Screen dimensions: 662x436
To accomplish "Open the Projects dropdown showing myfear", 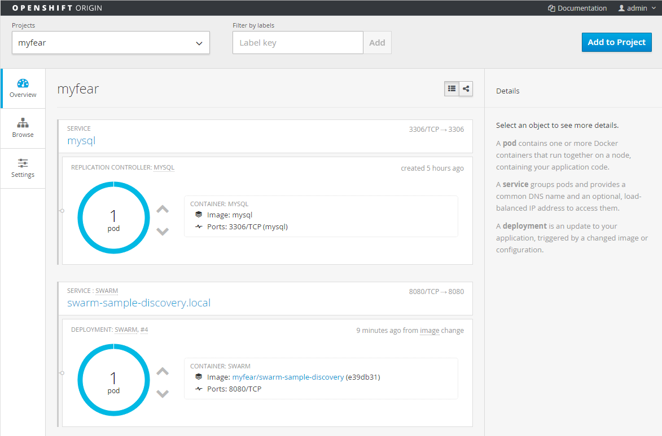I will click(111, 42).
